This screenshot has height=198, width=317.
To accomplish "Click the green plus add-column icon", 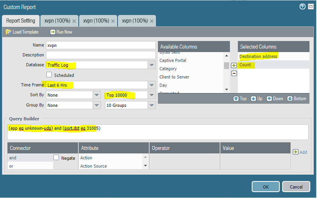I will tap(234, 65).
